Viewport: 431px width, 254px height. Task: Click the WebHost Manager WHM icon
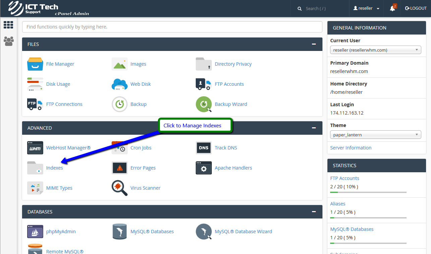tap(35, 148)
